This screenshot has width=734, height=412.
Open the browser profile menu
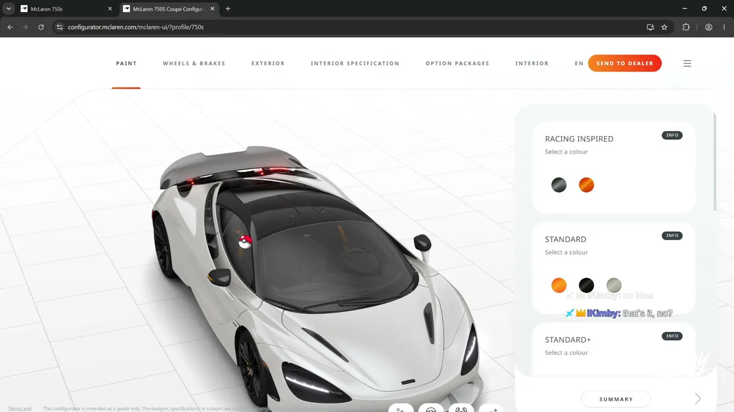(709, 27)
